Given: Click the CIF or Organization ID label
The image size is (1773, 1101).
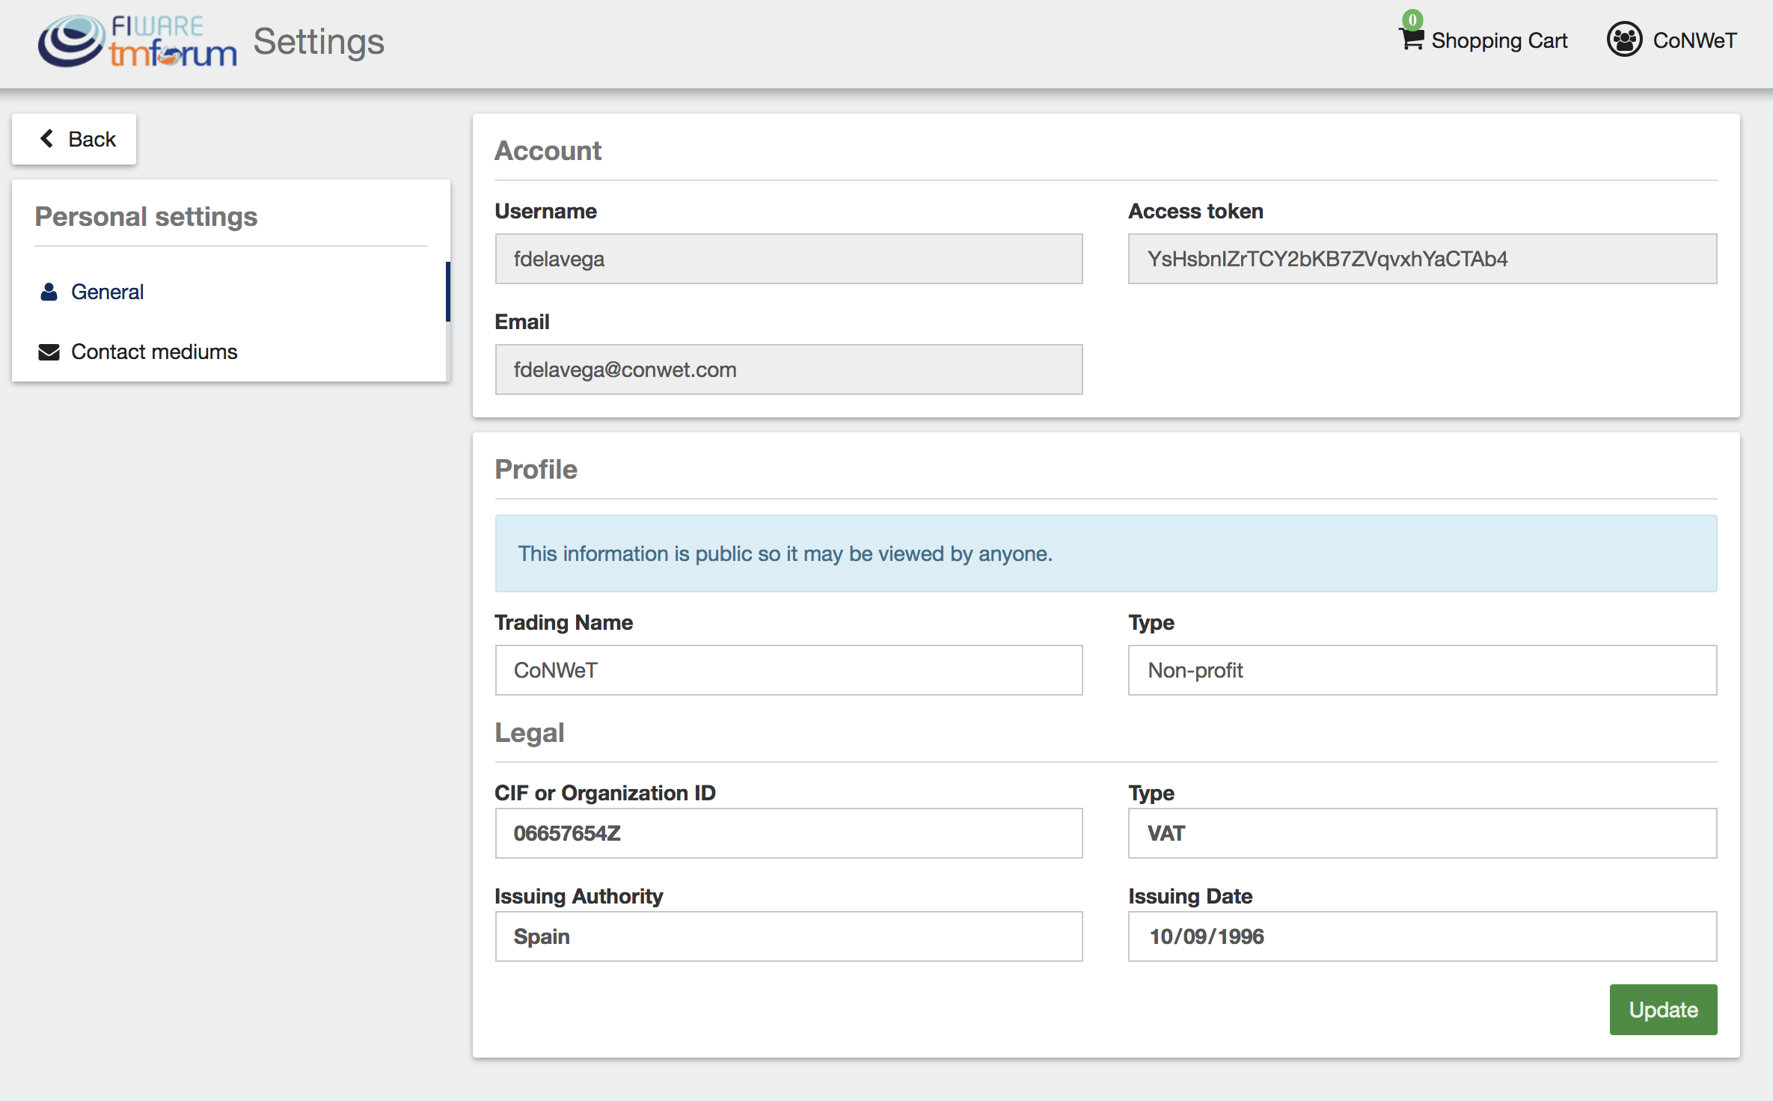Looking at the screenshot, I should pos(604,794).
